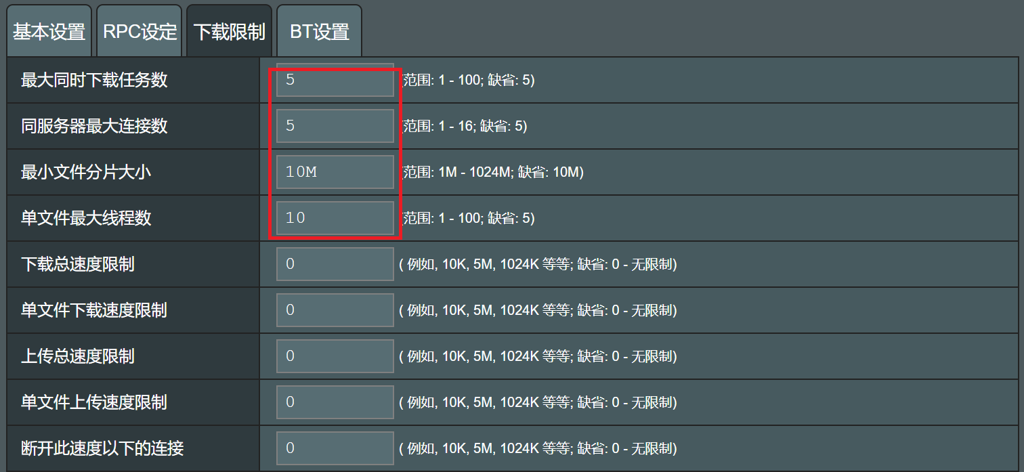Click the 下载总速度限制 row label
Image resolution: width=1024 pixels, height=472 pixels.
pos(78,264)
